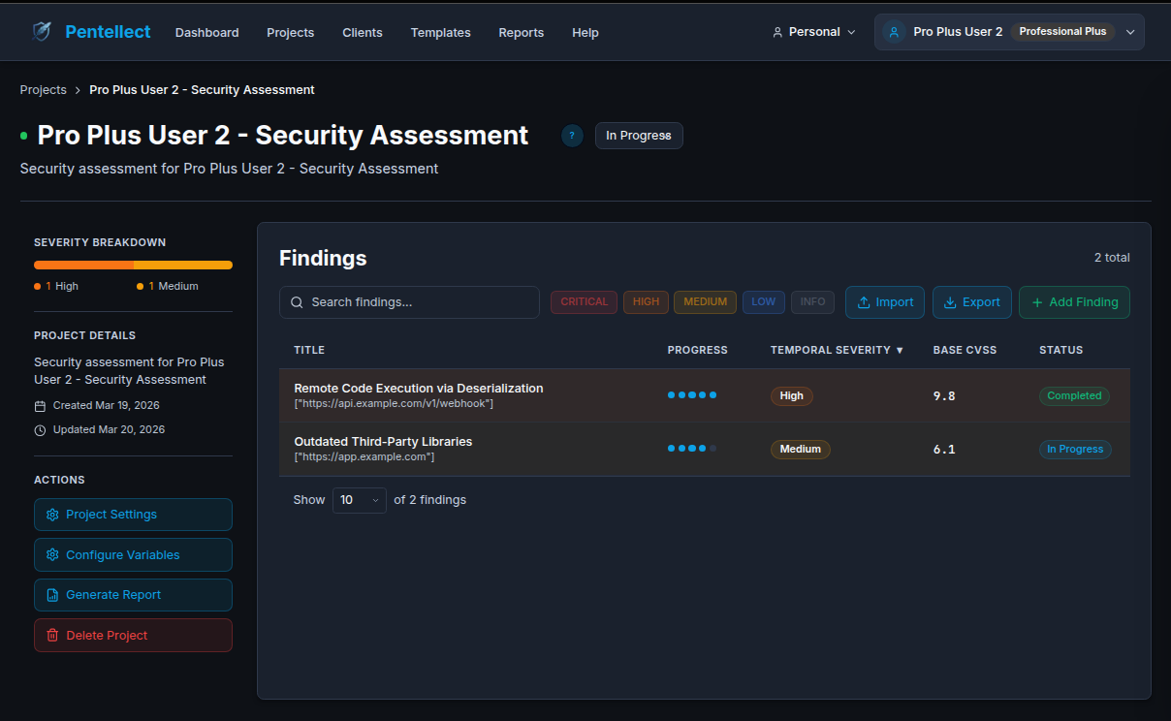Open the Projects breadcrumb link

43,90
